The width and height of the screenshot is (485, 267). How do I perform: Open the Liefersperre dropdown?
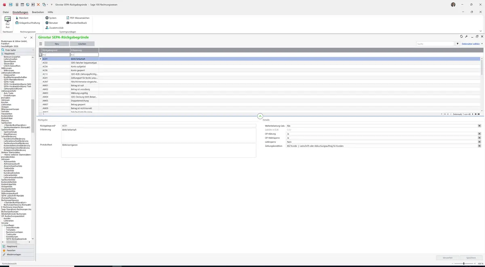point(479,142)
